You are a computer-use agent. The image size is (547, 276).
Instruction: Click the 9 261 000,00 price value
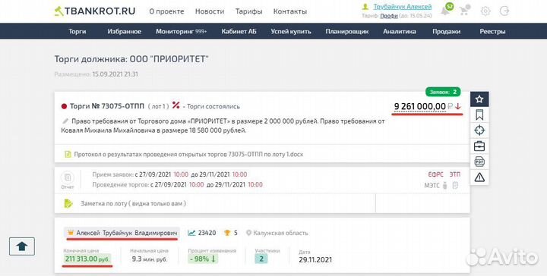pyautogui.click(x=419, y=106)
